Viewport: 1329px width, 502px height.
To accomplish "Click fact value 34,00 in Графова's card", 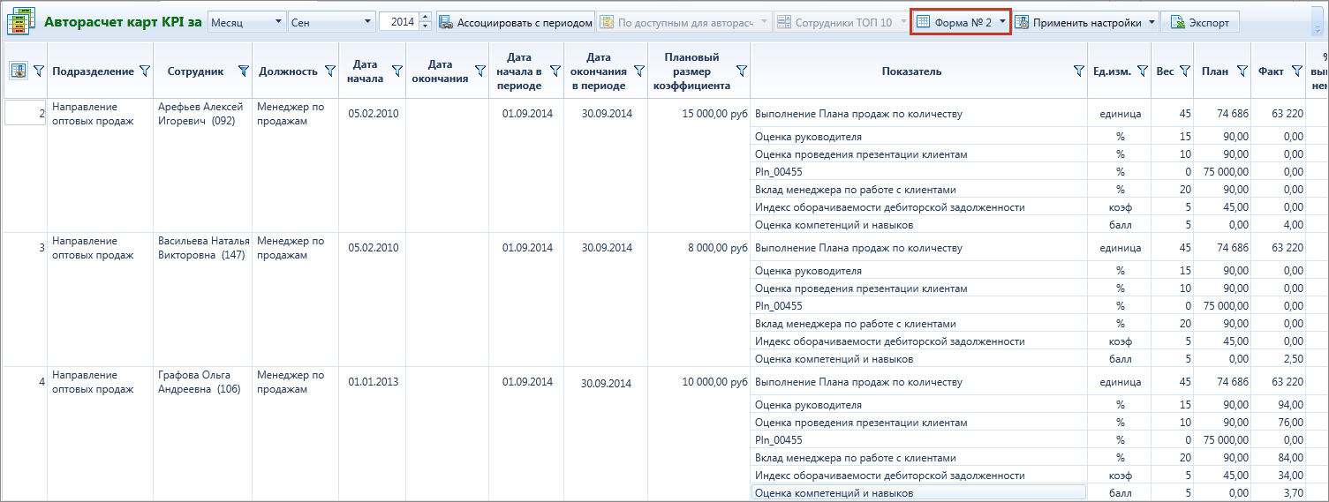I will [1292, 476].
